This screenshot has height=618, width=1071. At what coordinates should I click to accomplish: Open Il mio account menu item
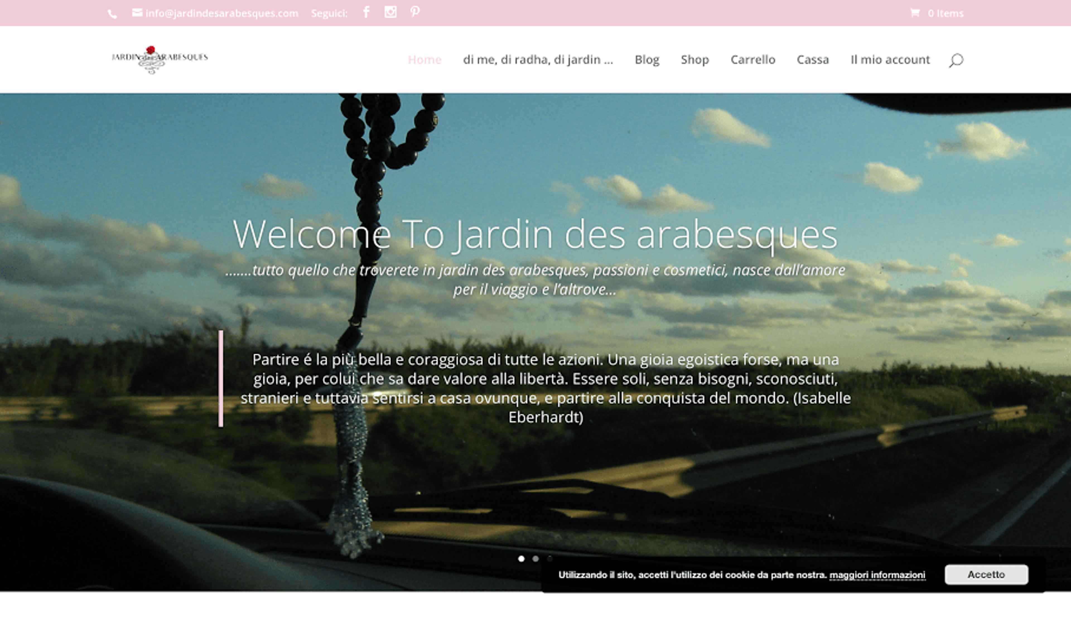[x=890, y=59]
